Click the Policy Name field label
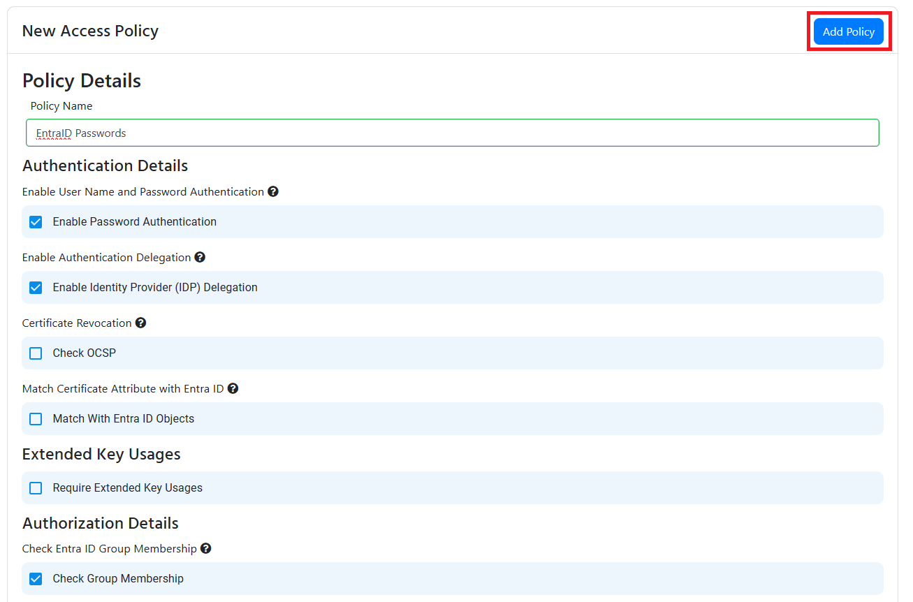This screenshot has height=602, width=913. pyautogui.click(x=61, y=106)
